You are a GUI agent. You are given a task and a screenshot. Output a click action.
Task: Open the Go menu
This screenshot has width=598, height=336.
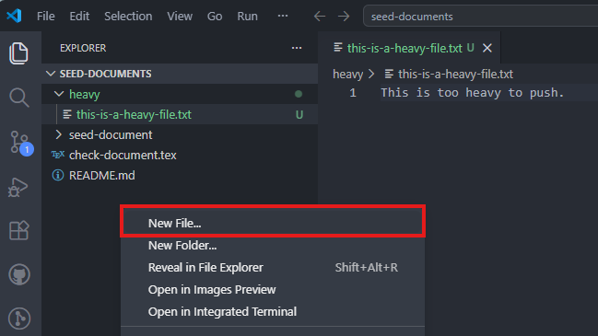click(215, 17)
